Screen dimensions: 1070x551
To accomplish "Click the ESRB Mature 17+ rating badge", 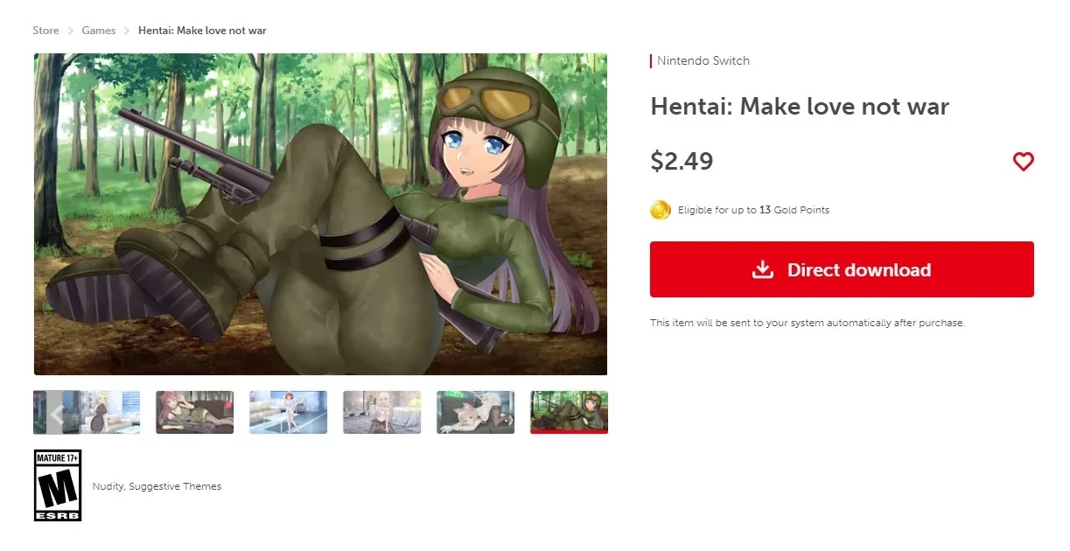I will tap(58, 485).
